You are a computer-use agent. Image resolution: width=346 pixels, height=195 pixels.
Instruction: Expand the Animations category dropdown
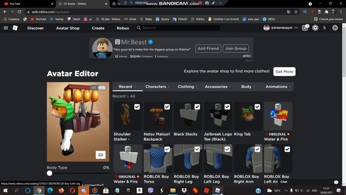point(278,87)
